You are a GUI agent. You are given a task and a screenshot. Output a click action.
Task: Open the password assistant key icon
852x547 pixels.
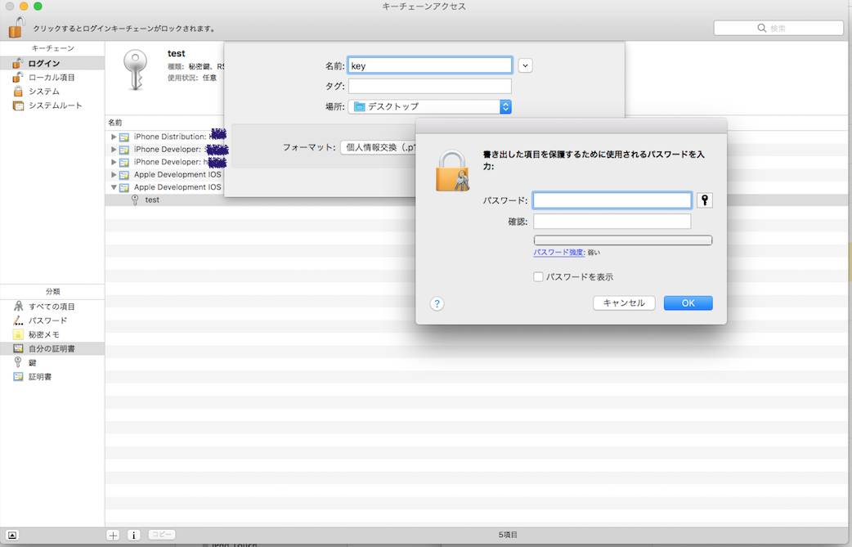705,200
